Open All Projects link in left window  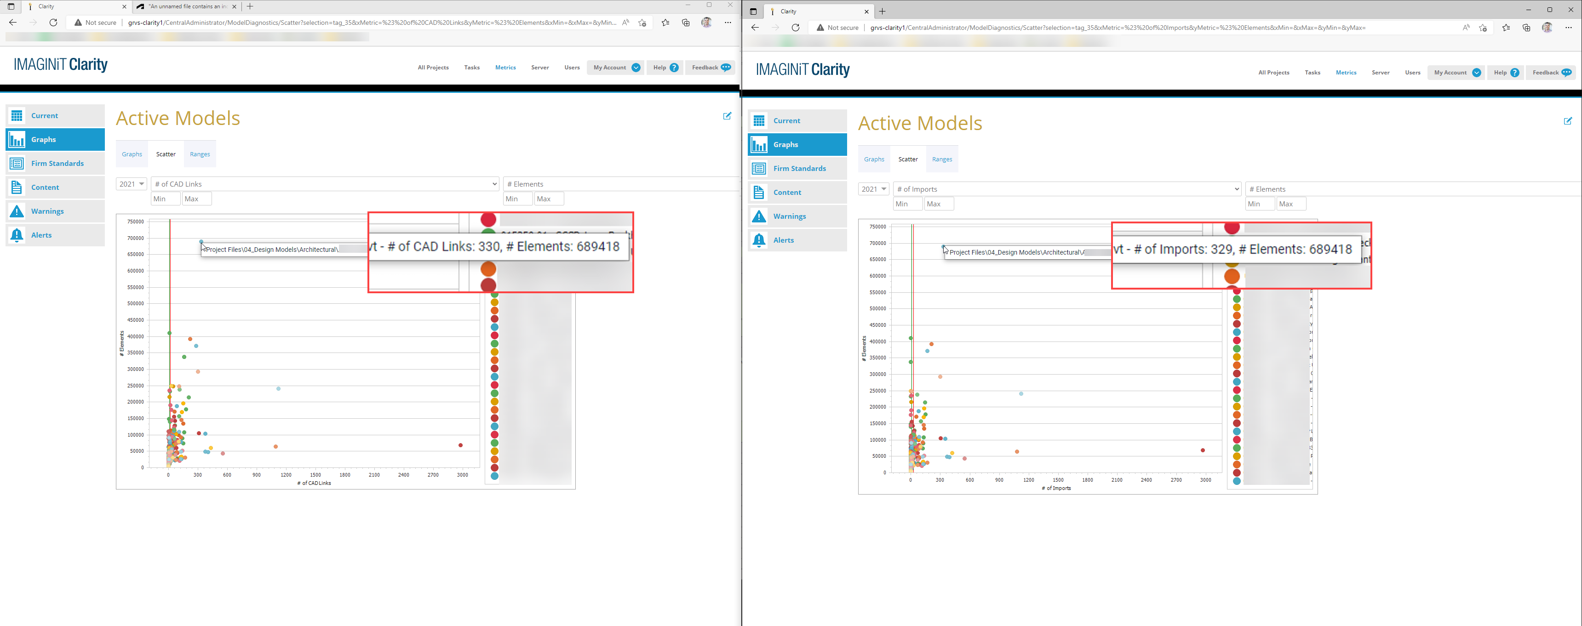tap(433, 68)
